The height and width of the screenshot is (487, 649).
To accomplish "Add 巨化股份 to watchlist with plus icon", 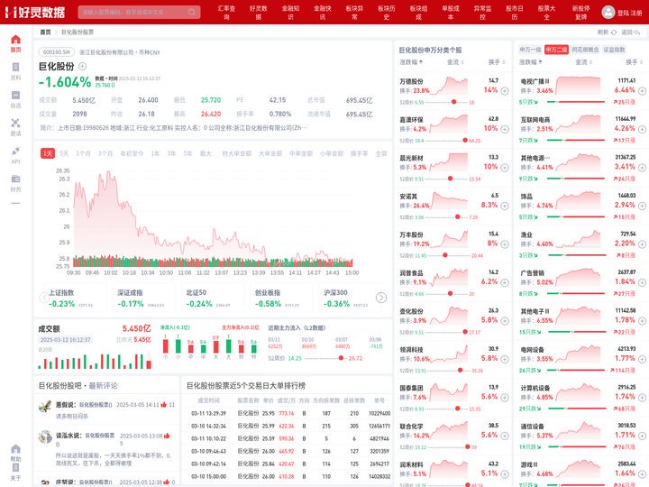I will pos(82,66).
